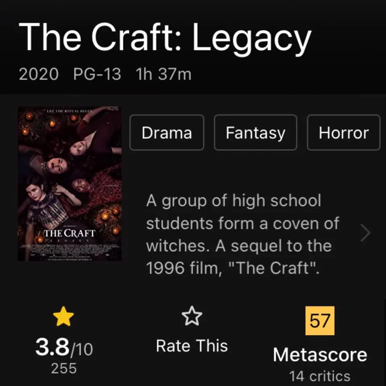Tap the outlined Rate This star

click(x=192, y=316)
